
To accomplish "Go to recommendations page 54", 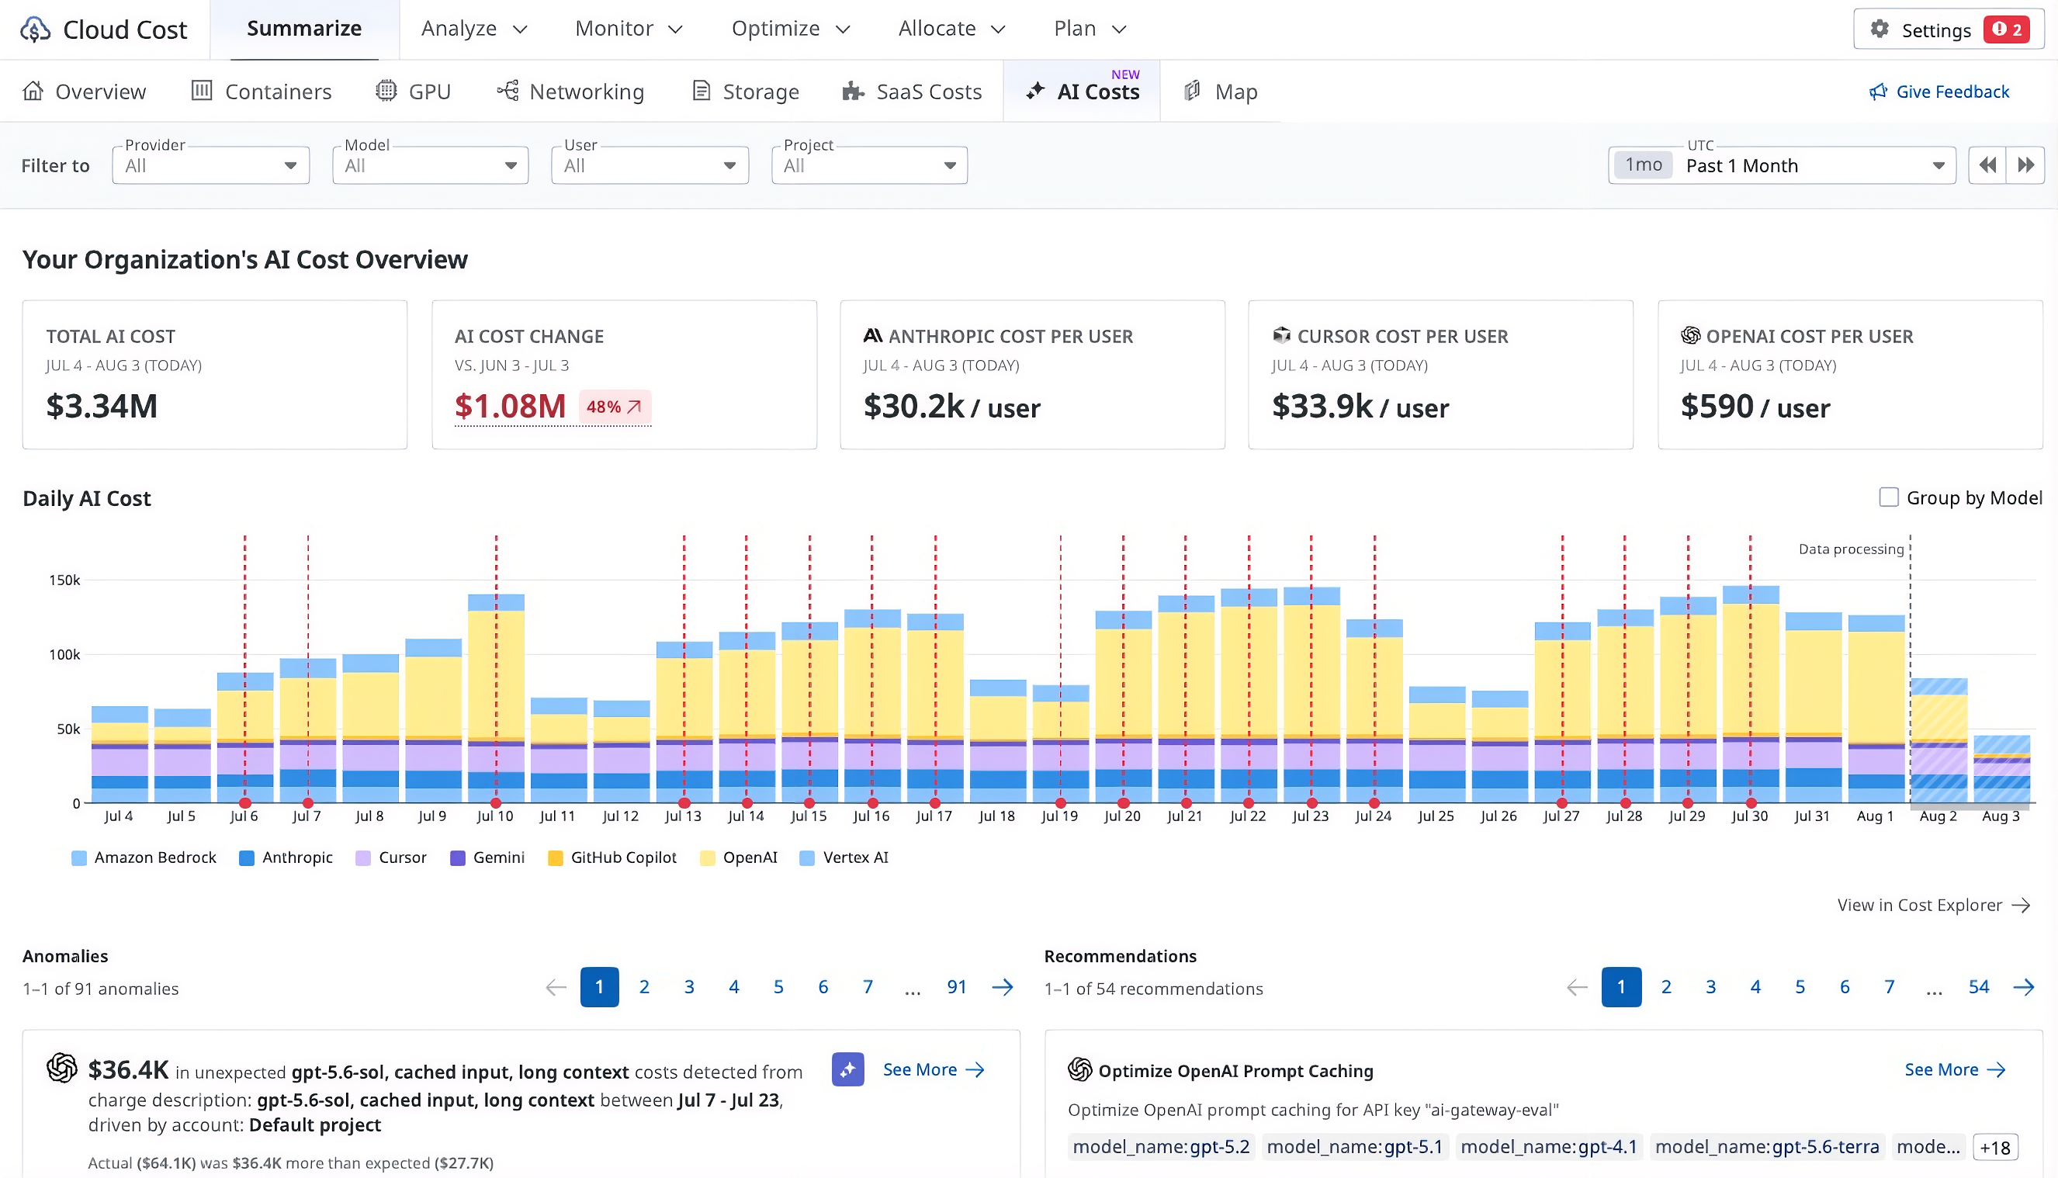I will click(1979, 987).
